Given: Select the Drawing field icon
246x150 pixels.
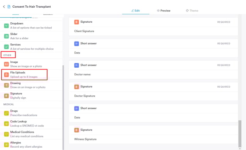Looking at the screenshot, I should tap(7, 85).
